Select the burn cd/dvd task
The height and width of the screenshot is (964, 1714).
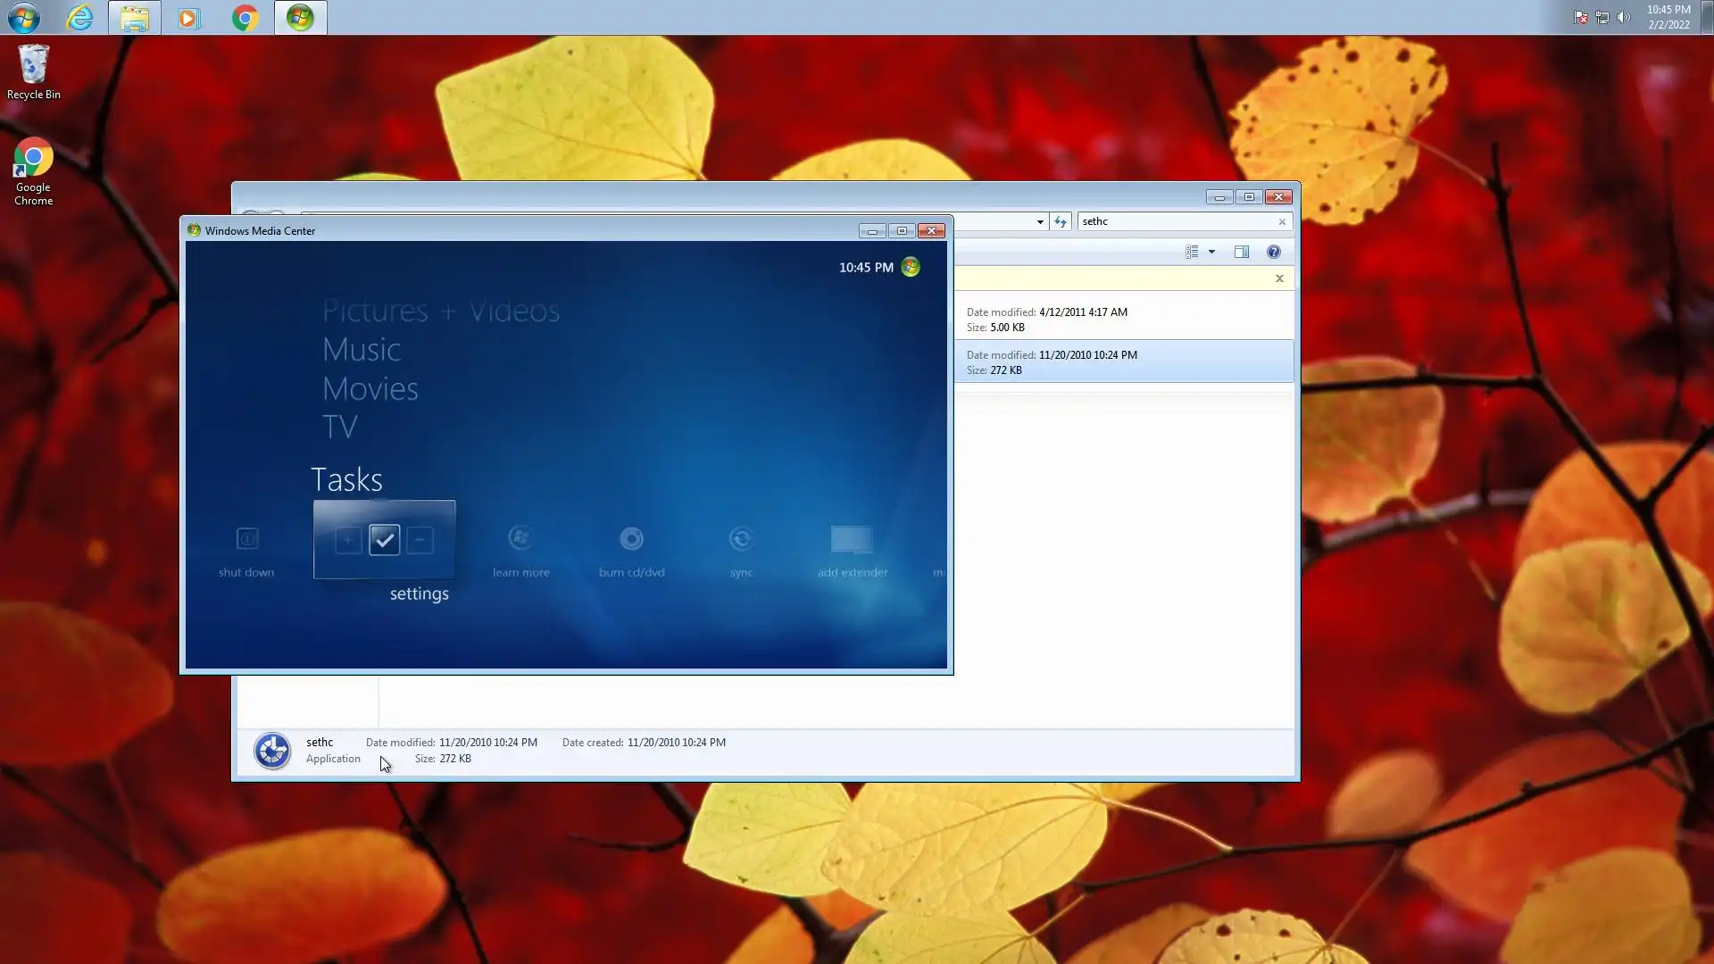pyautogui.click(x=631, y=539)
